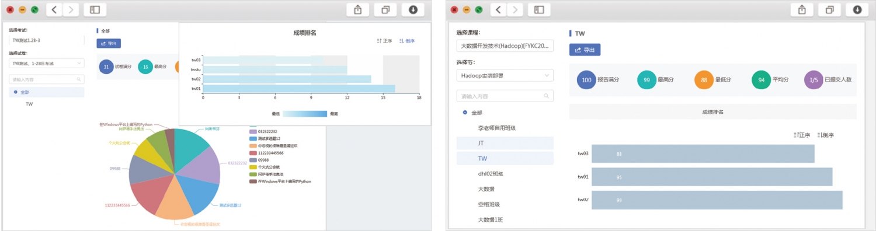Image resolution: width=876 pixels, height=231 pixels.
Task: Click the 15 最高分 circle badge
Action: pyautogui.click(x=145, y=67)
